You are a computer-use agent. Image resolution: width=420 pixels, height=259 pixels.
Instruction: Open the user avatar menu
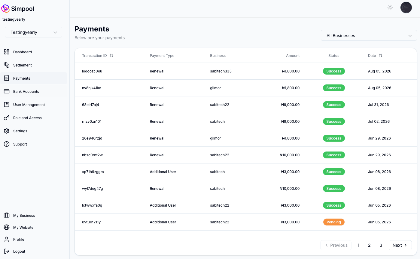406,7
